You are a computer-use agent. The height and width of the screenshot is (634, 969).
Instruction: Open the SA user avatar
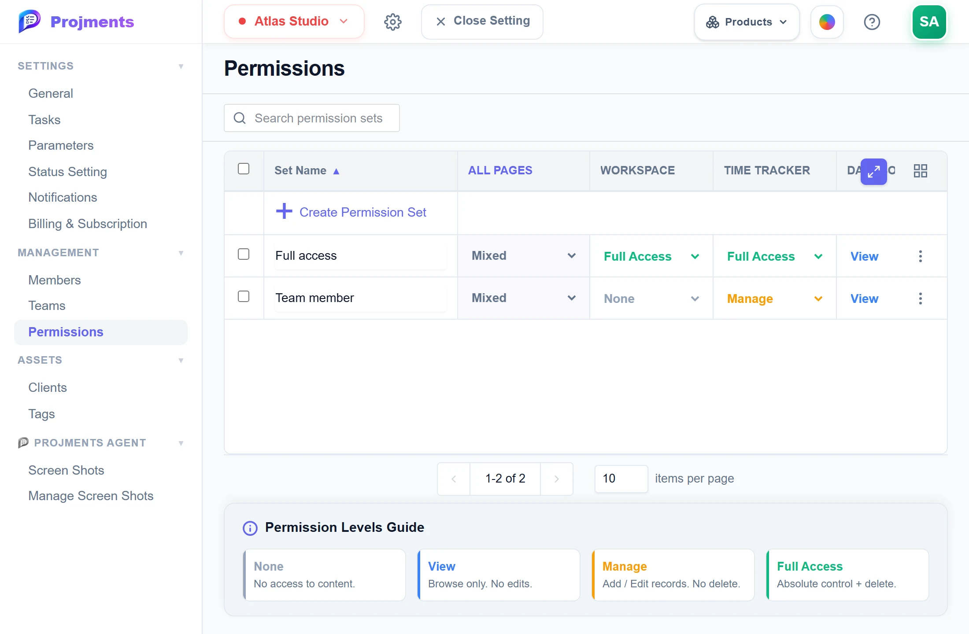point(929,22)
